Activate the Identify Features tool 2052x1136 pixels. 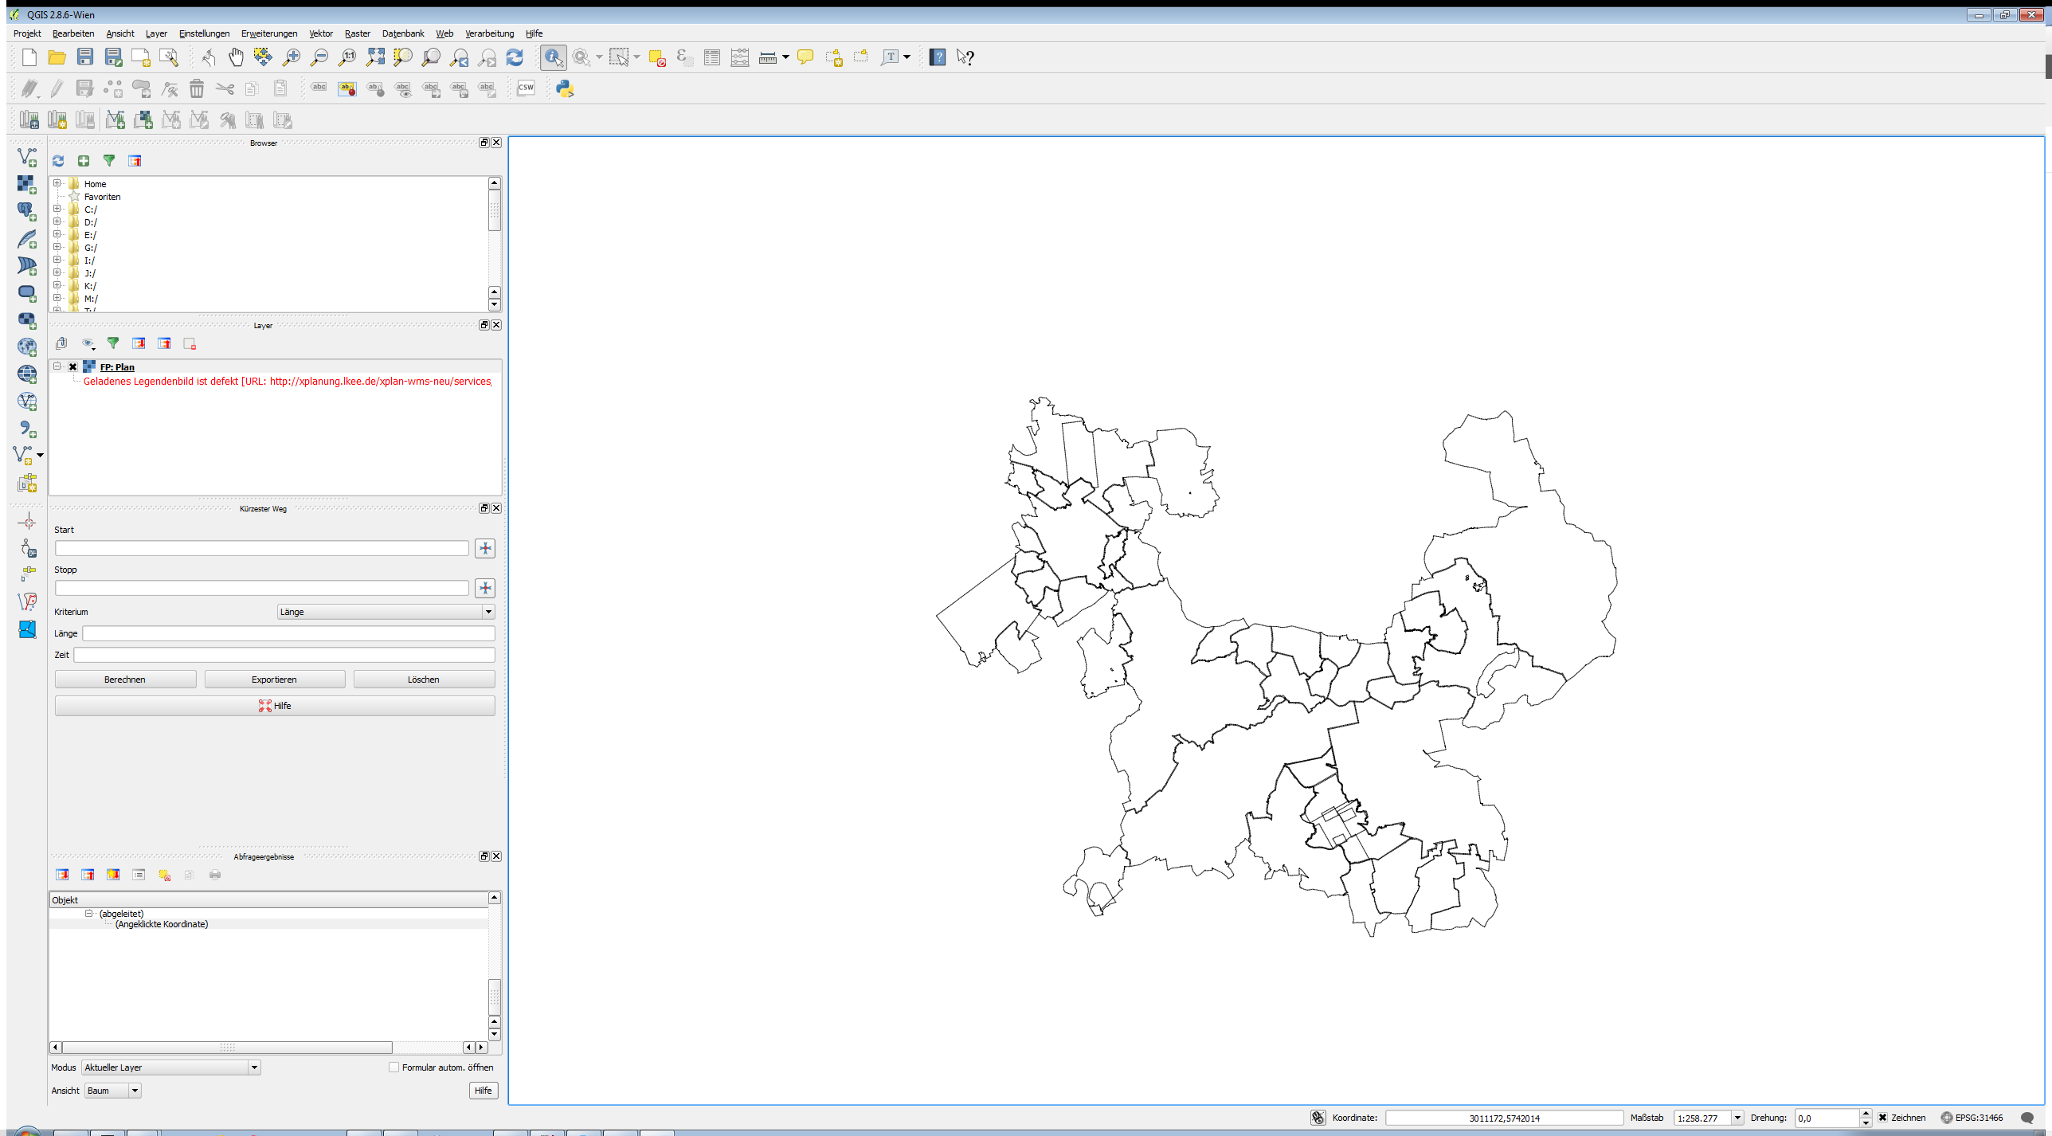(553, 57)
